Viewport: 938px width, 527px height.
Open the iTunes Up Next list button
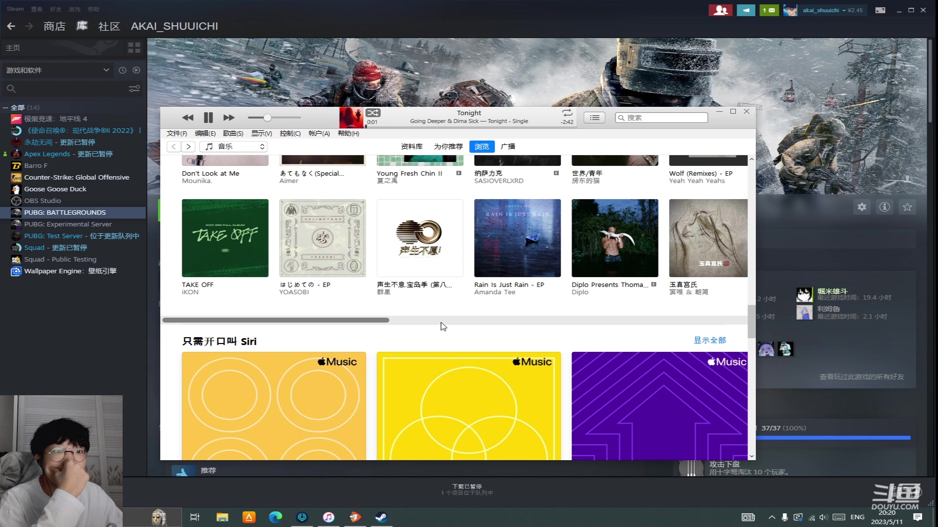594,118
